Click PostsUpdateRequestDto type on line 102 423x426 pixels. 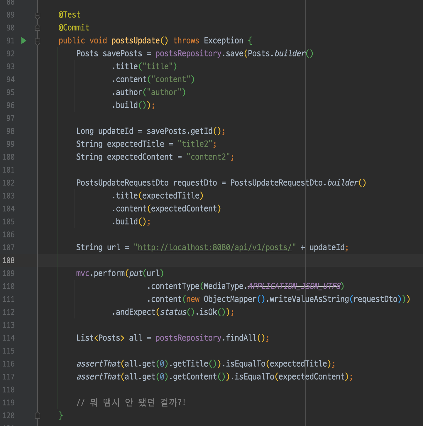122,183
